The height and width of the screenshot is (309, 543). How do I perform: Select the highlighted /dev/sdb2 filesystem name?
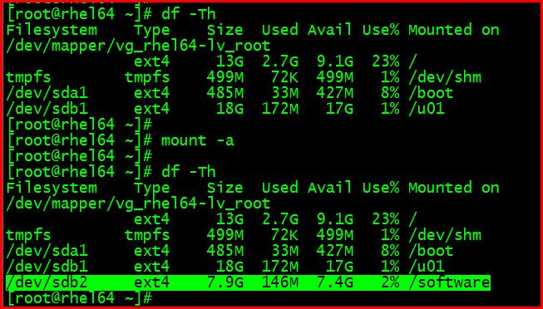click(47, 282)
